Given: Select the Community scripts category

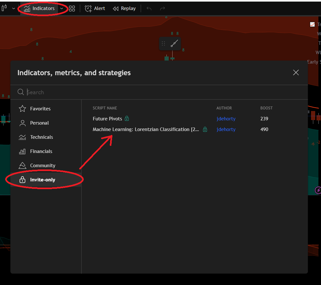Looking at the screenshot, I should tap(42, 166).
